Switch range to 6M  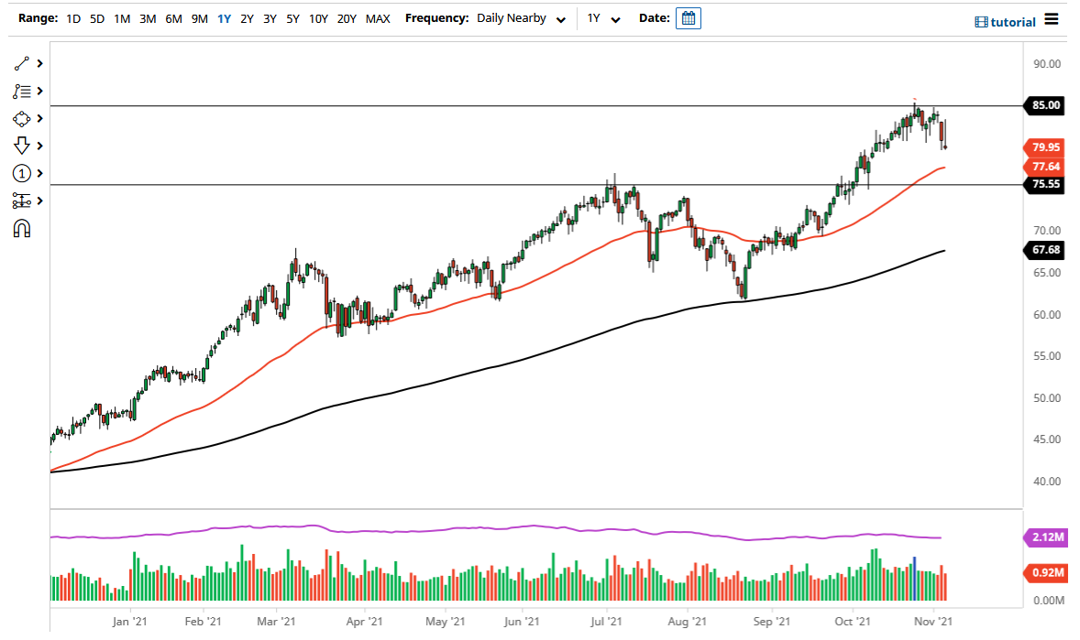coord(173,17)
